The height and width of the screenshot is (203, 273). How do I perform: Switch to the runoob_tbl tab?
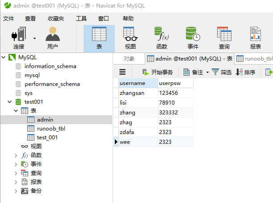[254, 59]
